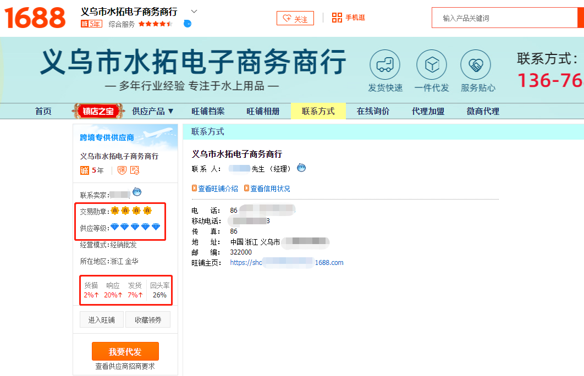
Task: Click the 服务贴心 handshake heart icon
Action: click(476, 64)
